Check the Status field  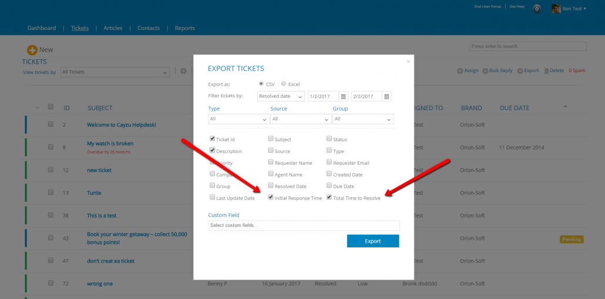coord(329,139)
